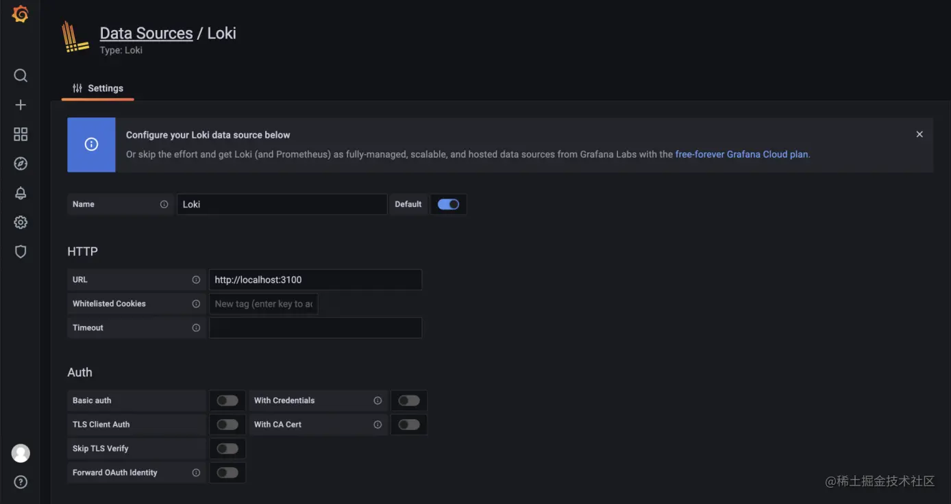Open the Help question mark icon

click(x=21, y=482)
